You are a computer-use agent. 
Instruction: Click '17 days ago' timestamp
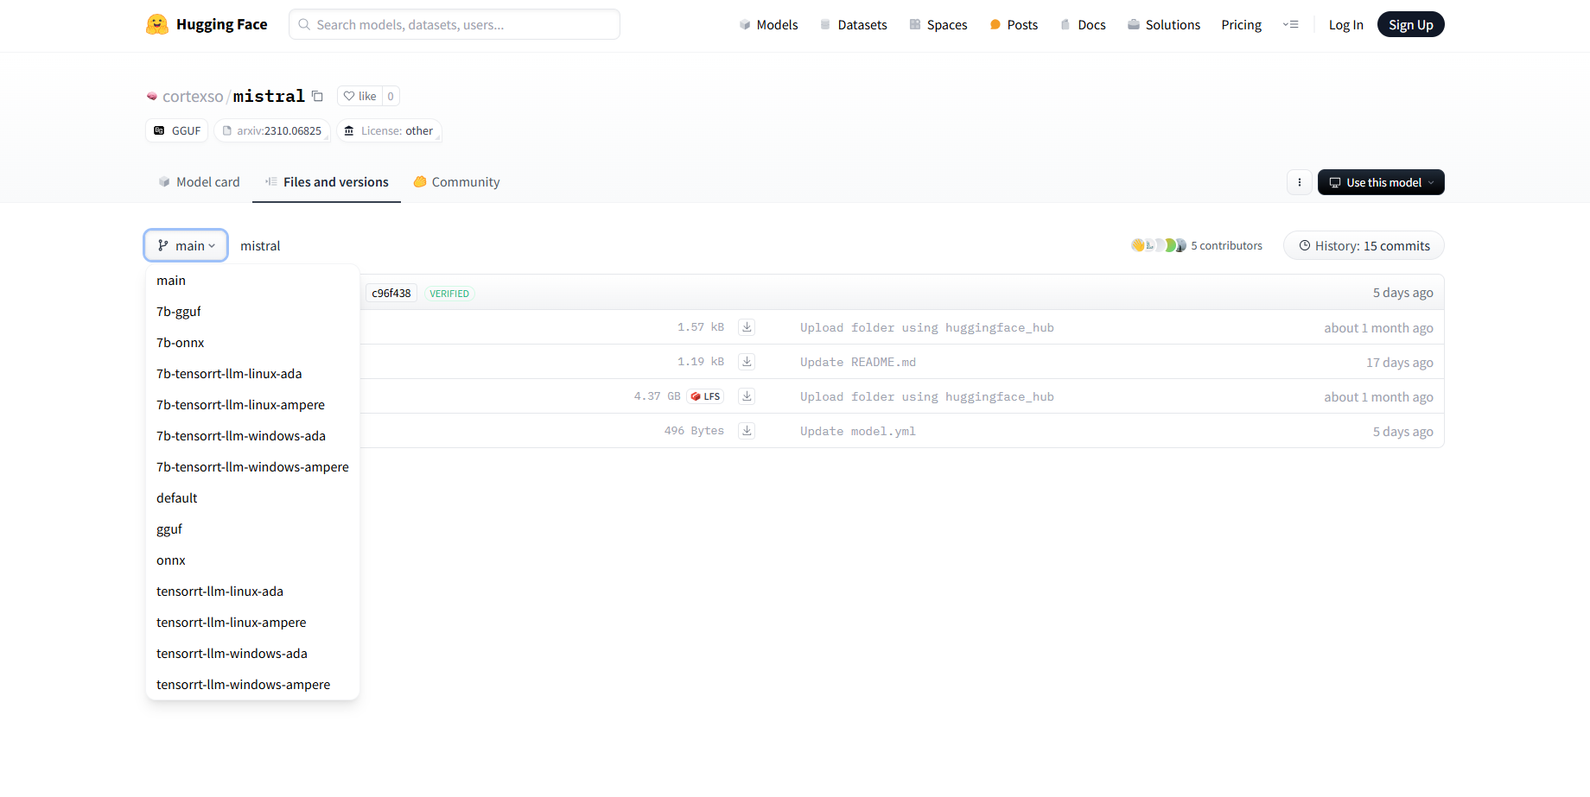[x=1399, y=362]
